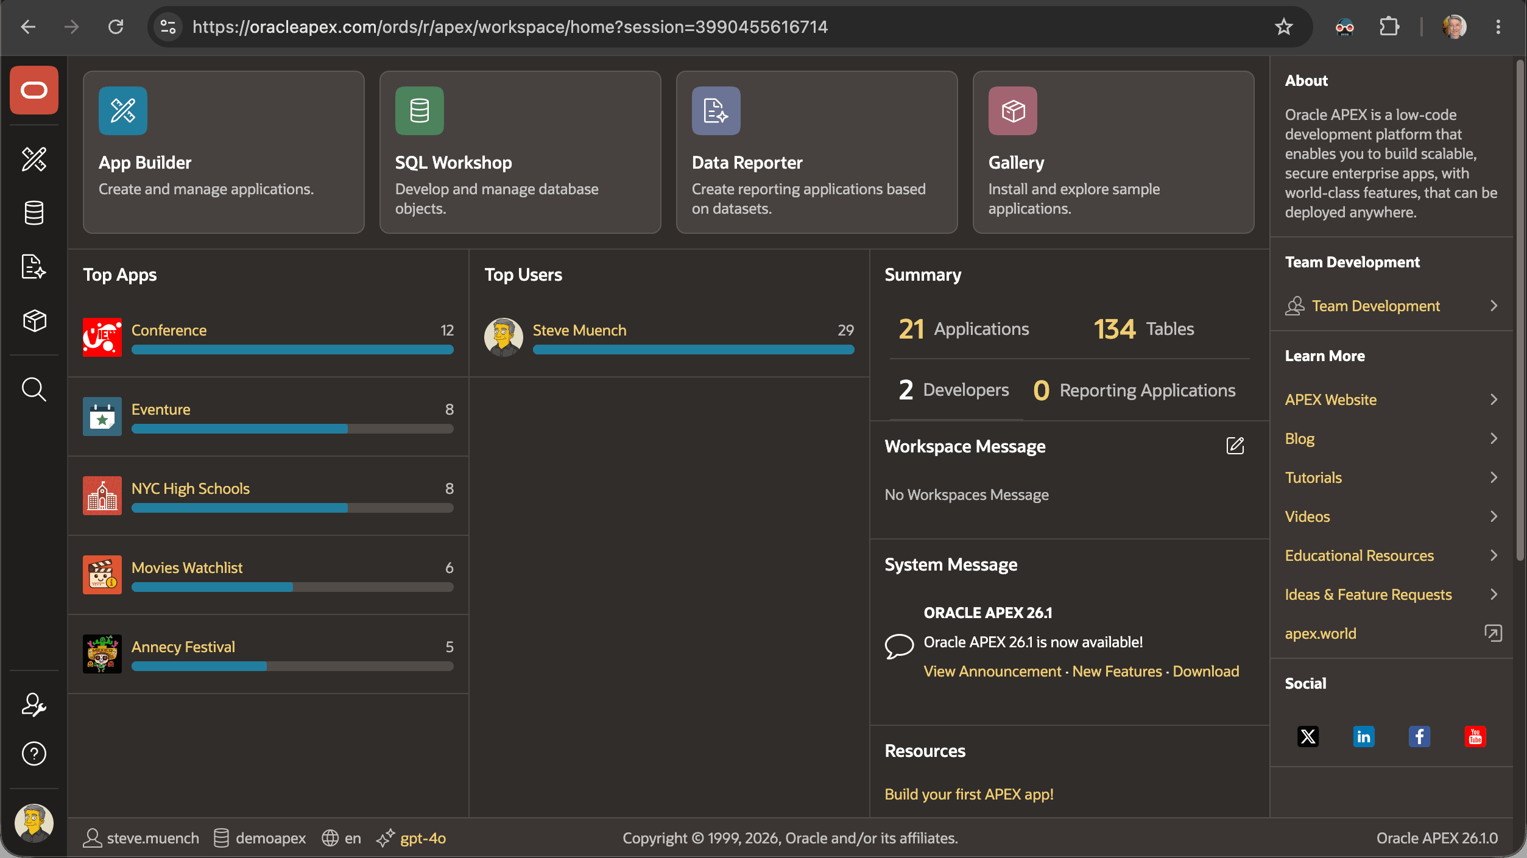Click the Gallery card icon
This screenshot has width=1527, height=858.
[x=1013, y=111]
